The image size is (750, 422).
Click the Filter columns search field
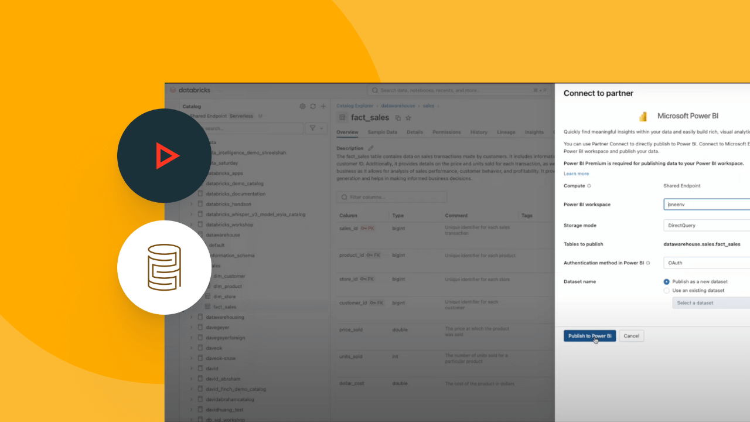(391, 197)
